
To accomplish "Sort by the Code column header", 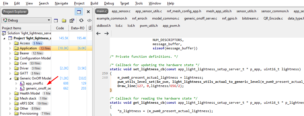I will click(60, 28).
